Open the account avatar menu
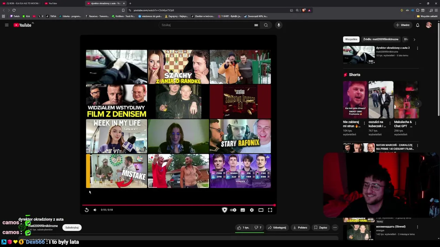 click(x=429, y=25)
